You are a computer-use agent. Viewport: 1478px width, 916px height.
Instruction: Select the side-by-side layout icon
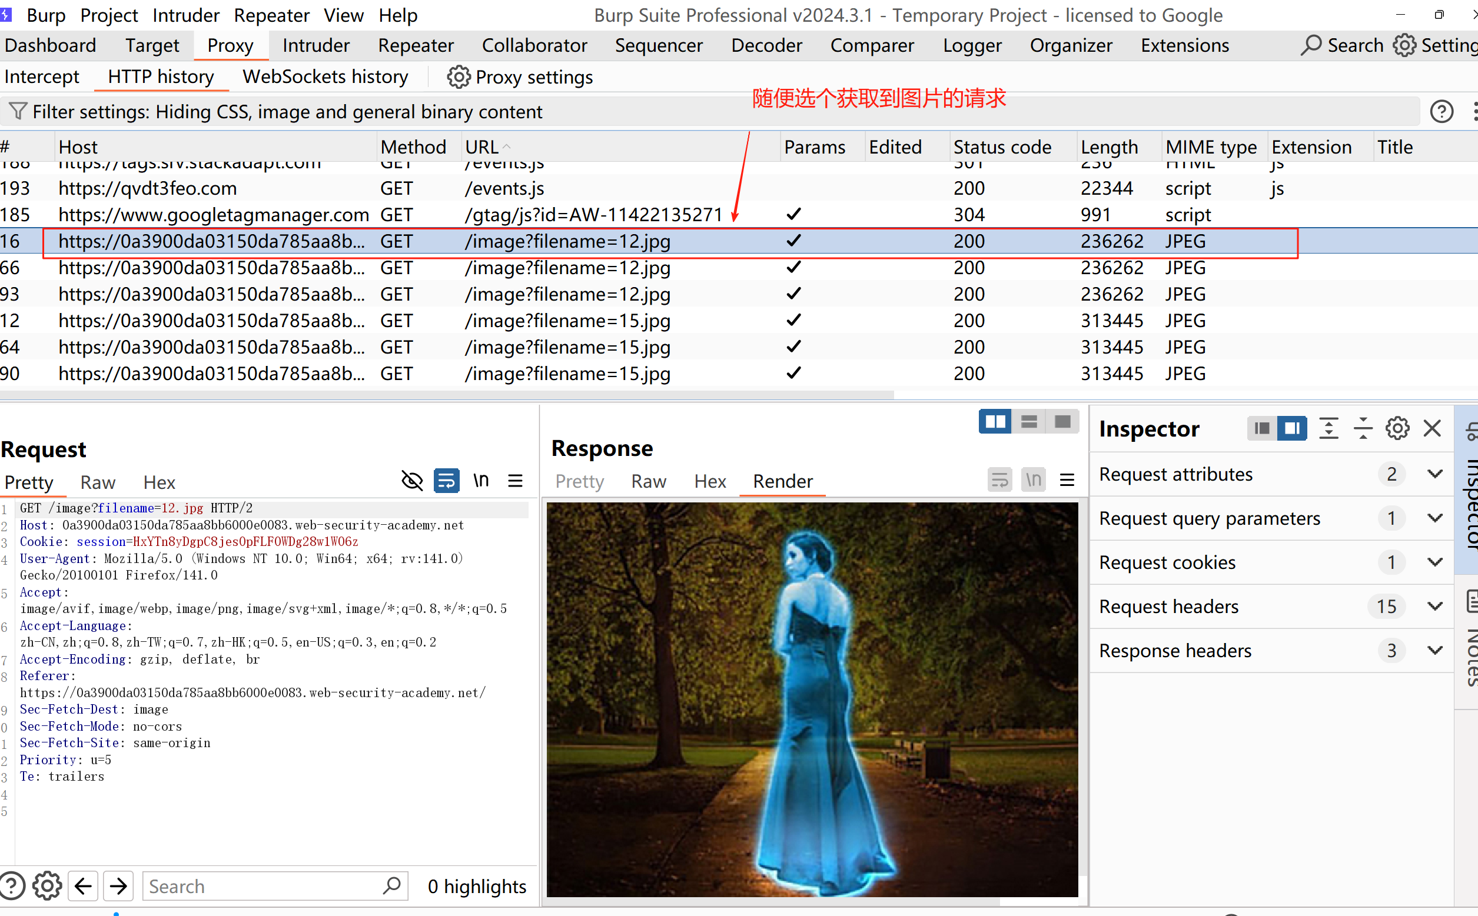(995, 421)
